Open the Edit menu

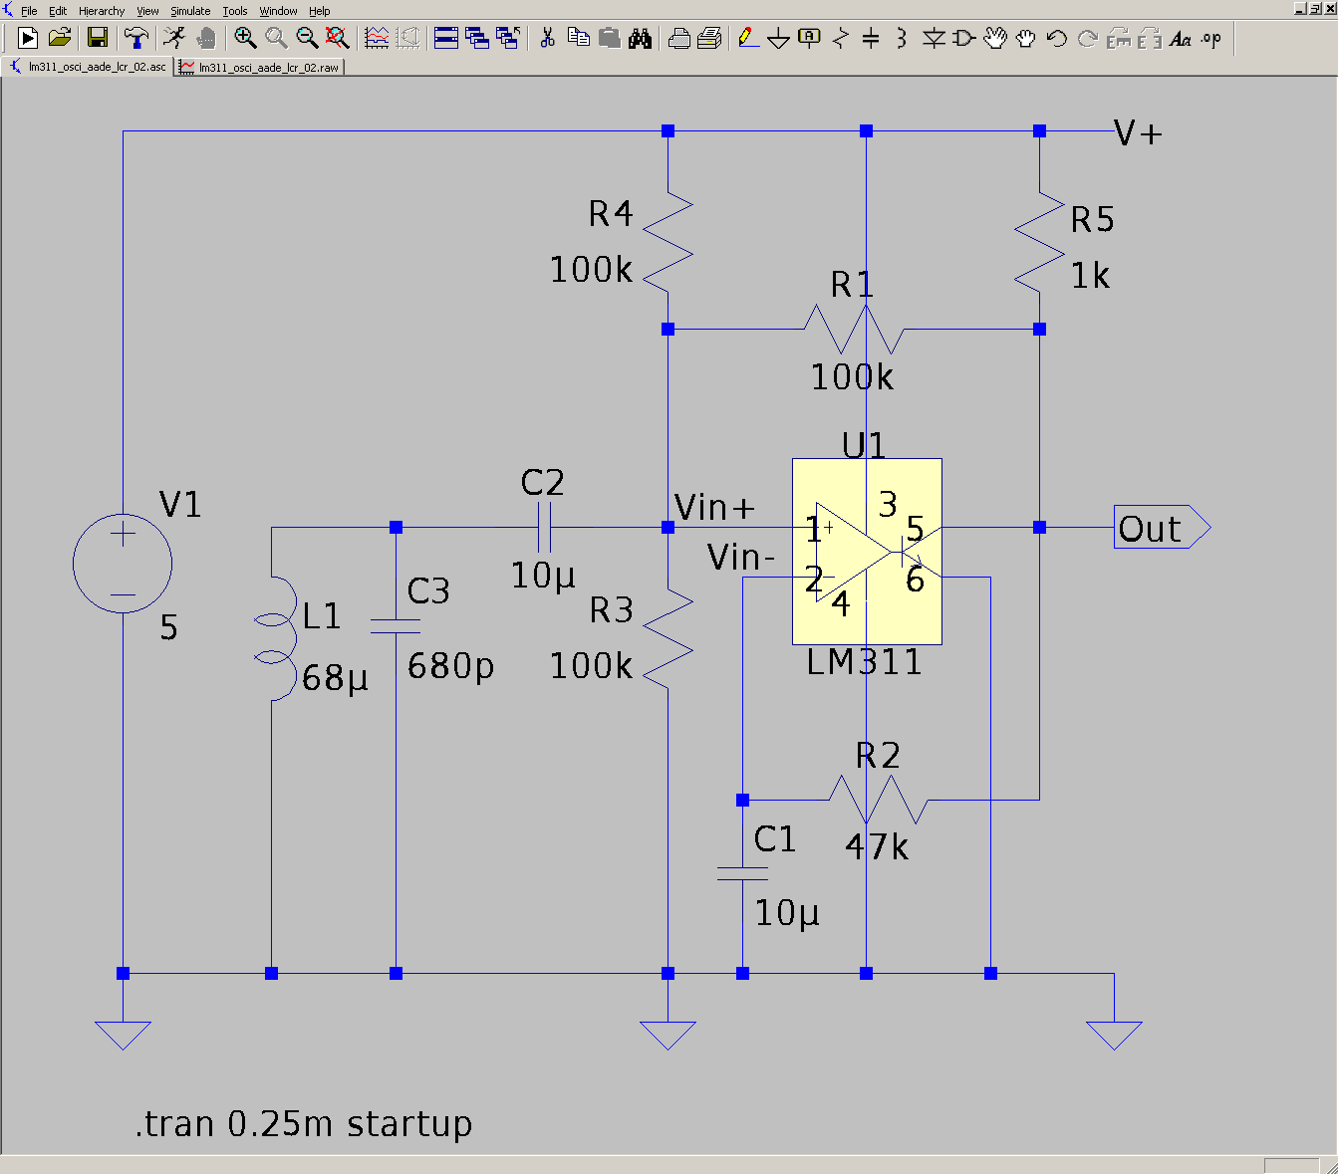58,11
